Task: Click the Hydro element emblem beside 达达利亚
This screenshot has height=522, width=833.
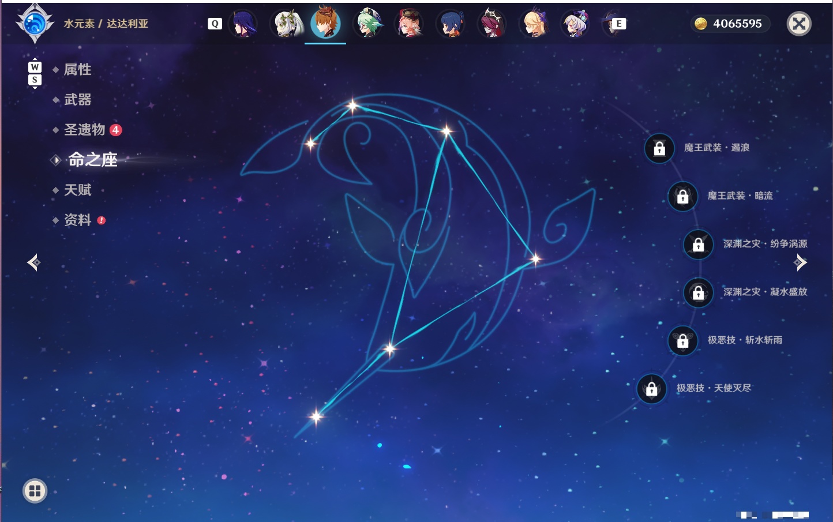Action: click(x=35, y=24)
